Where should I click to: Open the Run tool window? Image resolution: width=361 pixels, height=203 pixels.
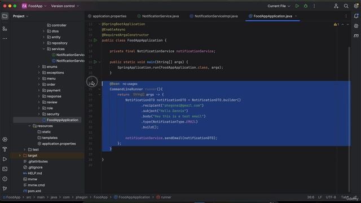point(5,159)
